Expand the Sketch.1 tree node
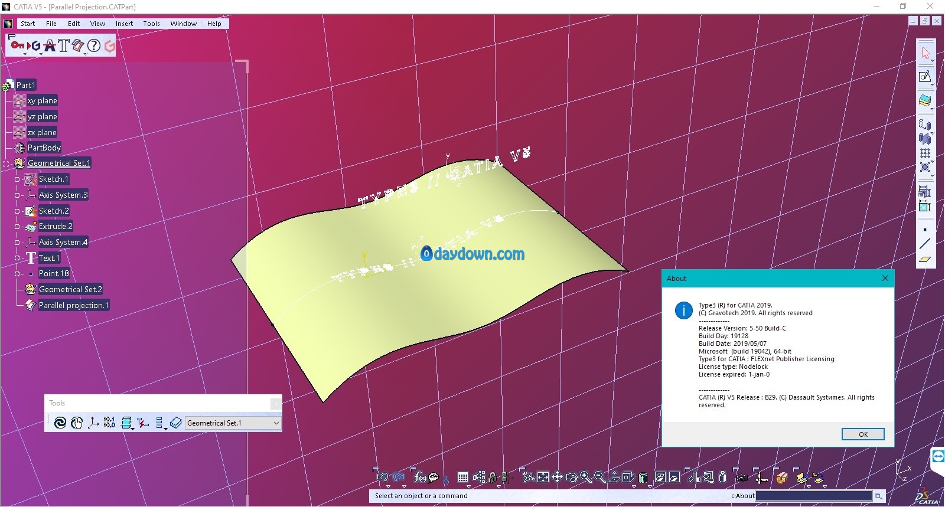 tap(17, 179)
